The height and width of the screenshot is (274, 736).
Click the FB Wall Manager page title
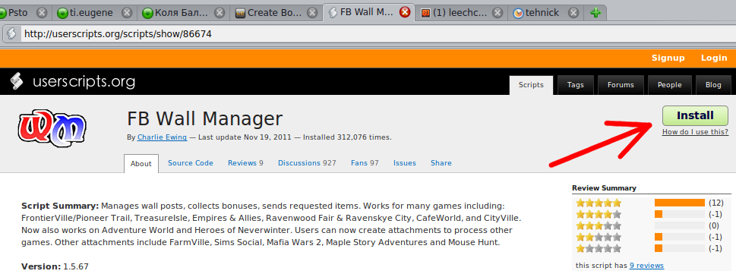205,118
